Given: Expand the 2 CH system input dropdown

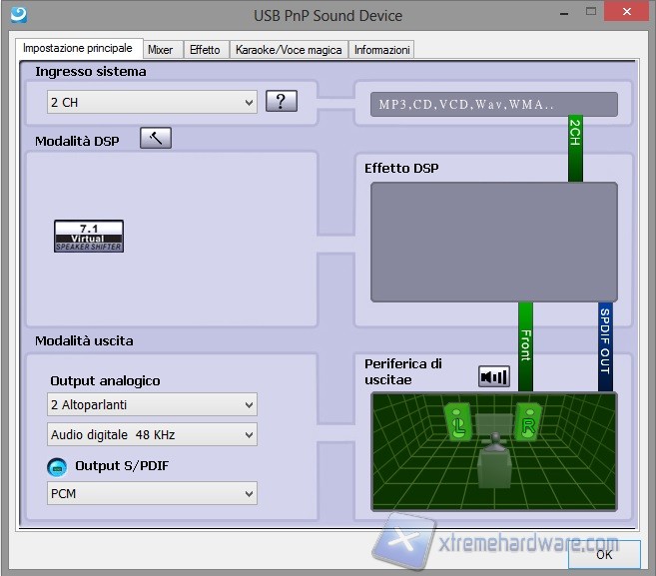Looking at the screenshot, I should [x=152, y=102].
